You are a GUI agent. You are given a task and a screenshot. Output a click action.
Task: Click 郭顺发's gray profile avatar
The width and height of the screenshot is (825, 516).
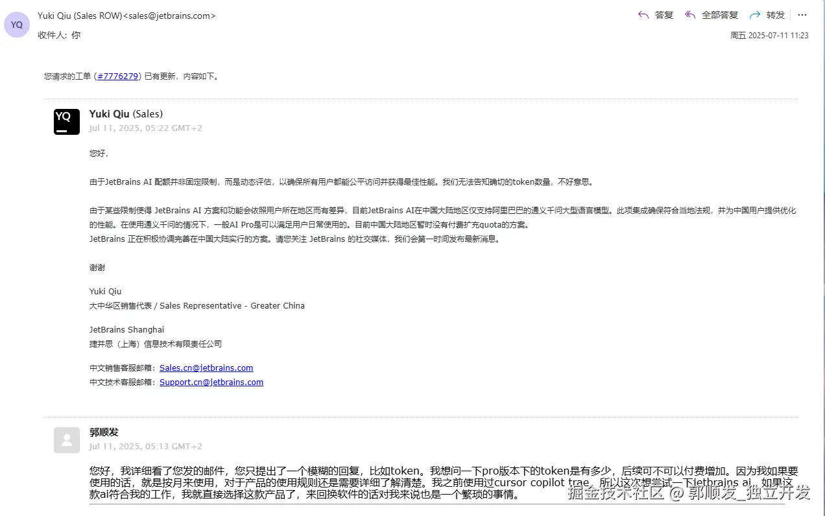(66, 440)
